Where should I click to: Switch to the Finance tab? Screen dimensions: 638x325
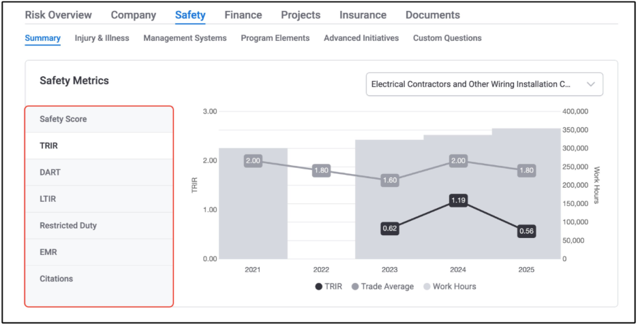pyautogui.click(x=243, y=15)
